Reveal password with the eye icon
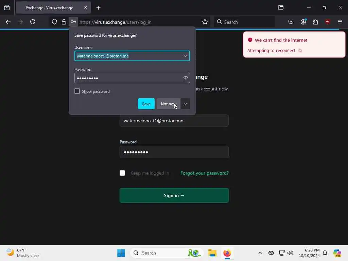 click(185, 78)
